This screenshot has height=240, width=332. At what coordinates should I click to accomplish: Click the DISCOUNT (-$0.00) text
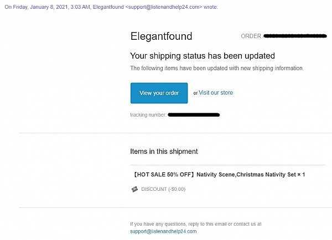pyautogui.click(x=163, y=189)
